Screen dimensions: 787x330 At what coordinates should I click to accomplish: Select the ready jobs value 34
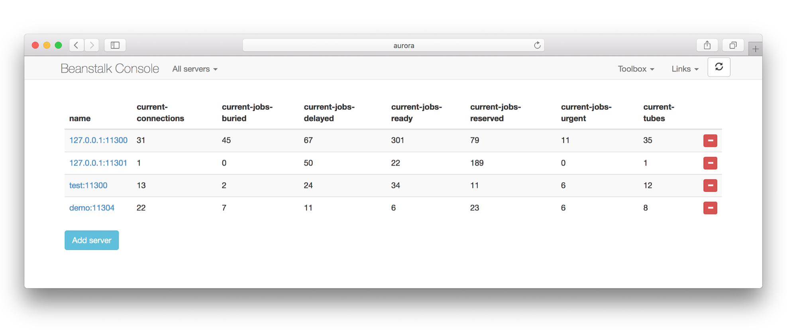point(395,185)
